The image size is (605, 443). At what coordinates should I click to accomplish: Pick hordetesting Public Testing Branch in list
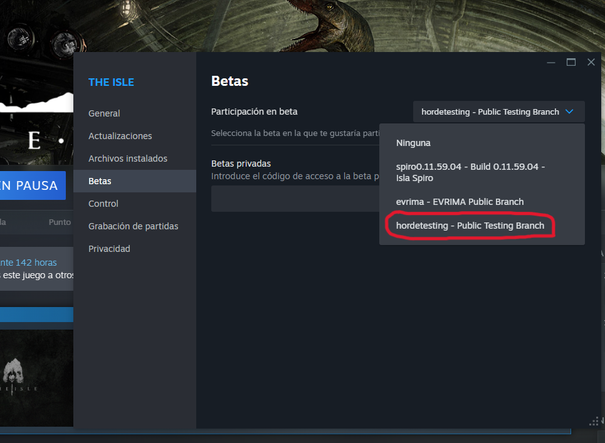point(470,226)
